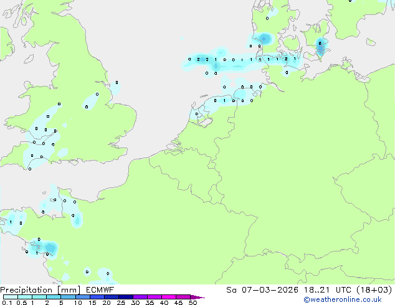Click the purple swatch between 30 and 35

(x=140, y=297)
